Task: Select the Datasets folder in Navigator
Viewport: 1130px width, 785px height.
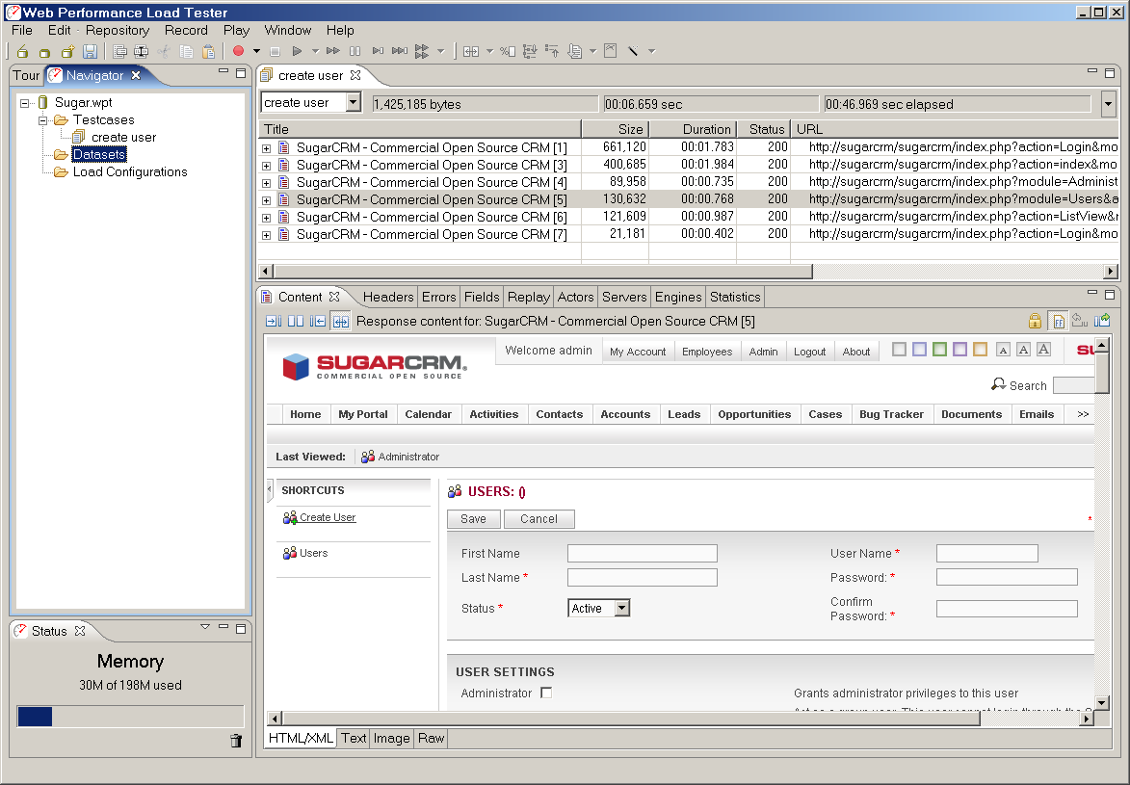Action: pos(99,154)
